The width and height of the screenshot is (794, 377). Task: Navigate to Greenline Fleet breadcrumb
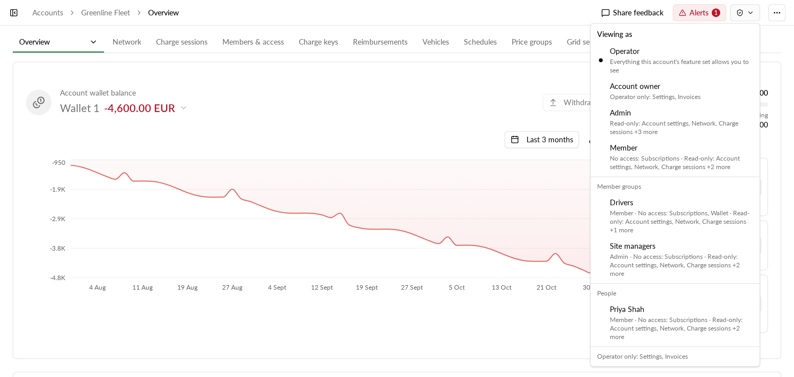coord(105,13)
